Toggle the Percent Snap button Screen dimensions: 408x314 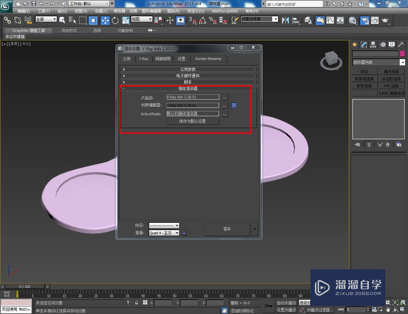click(x=213, y=20)
